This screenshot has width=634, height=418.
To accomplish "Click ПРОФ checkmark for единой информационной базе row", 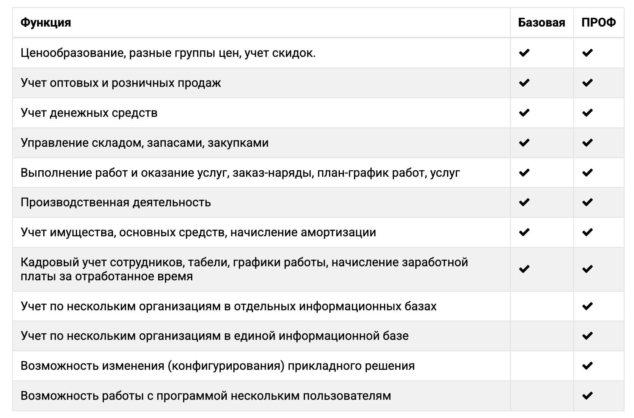I will (x=587, y=336).
